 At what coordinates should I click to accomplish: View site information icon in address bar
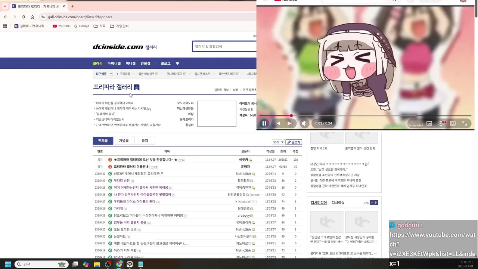click(x=43, y=17)
